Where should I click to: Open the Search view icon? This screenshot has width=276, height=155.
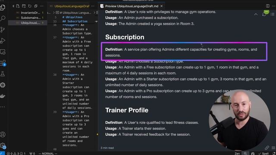(x=3, y=18)
